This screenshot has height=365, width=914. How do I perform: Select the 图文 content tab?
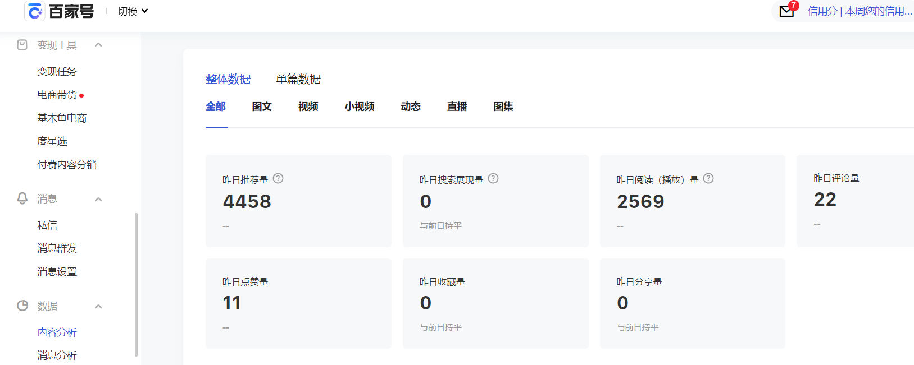pyautogui.click(x=262, y=107)
